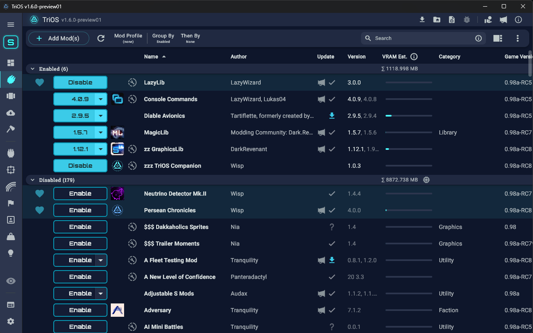
Task: Sort by the Author column header
Action: coord(239,57)
